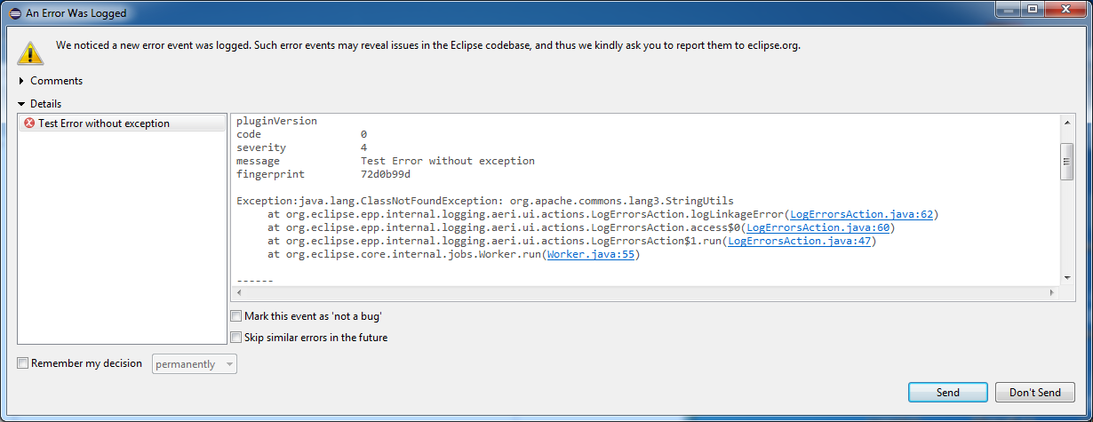Maximize the An Error Was Logged window
Image resolution: width=1093 pixels, height=422 pixels.
click(1032, 9)
